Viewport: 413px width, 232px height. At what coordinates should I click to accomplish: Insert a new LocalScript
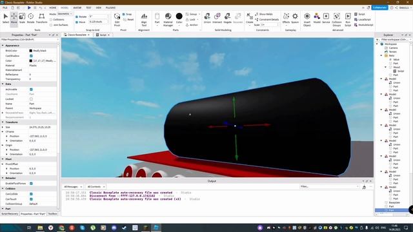(363, 19)
